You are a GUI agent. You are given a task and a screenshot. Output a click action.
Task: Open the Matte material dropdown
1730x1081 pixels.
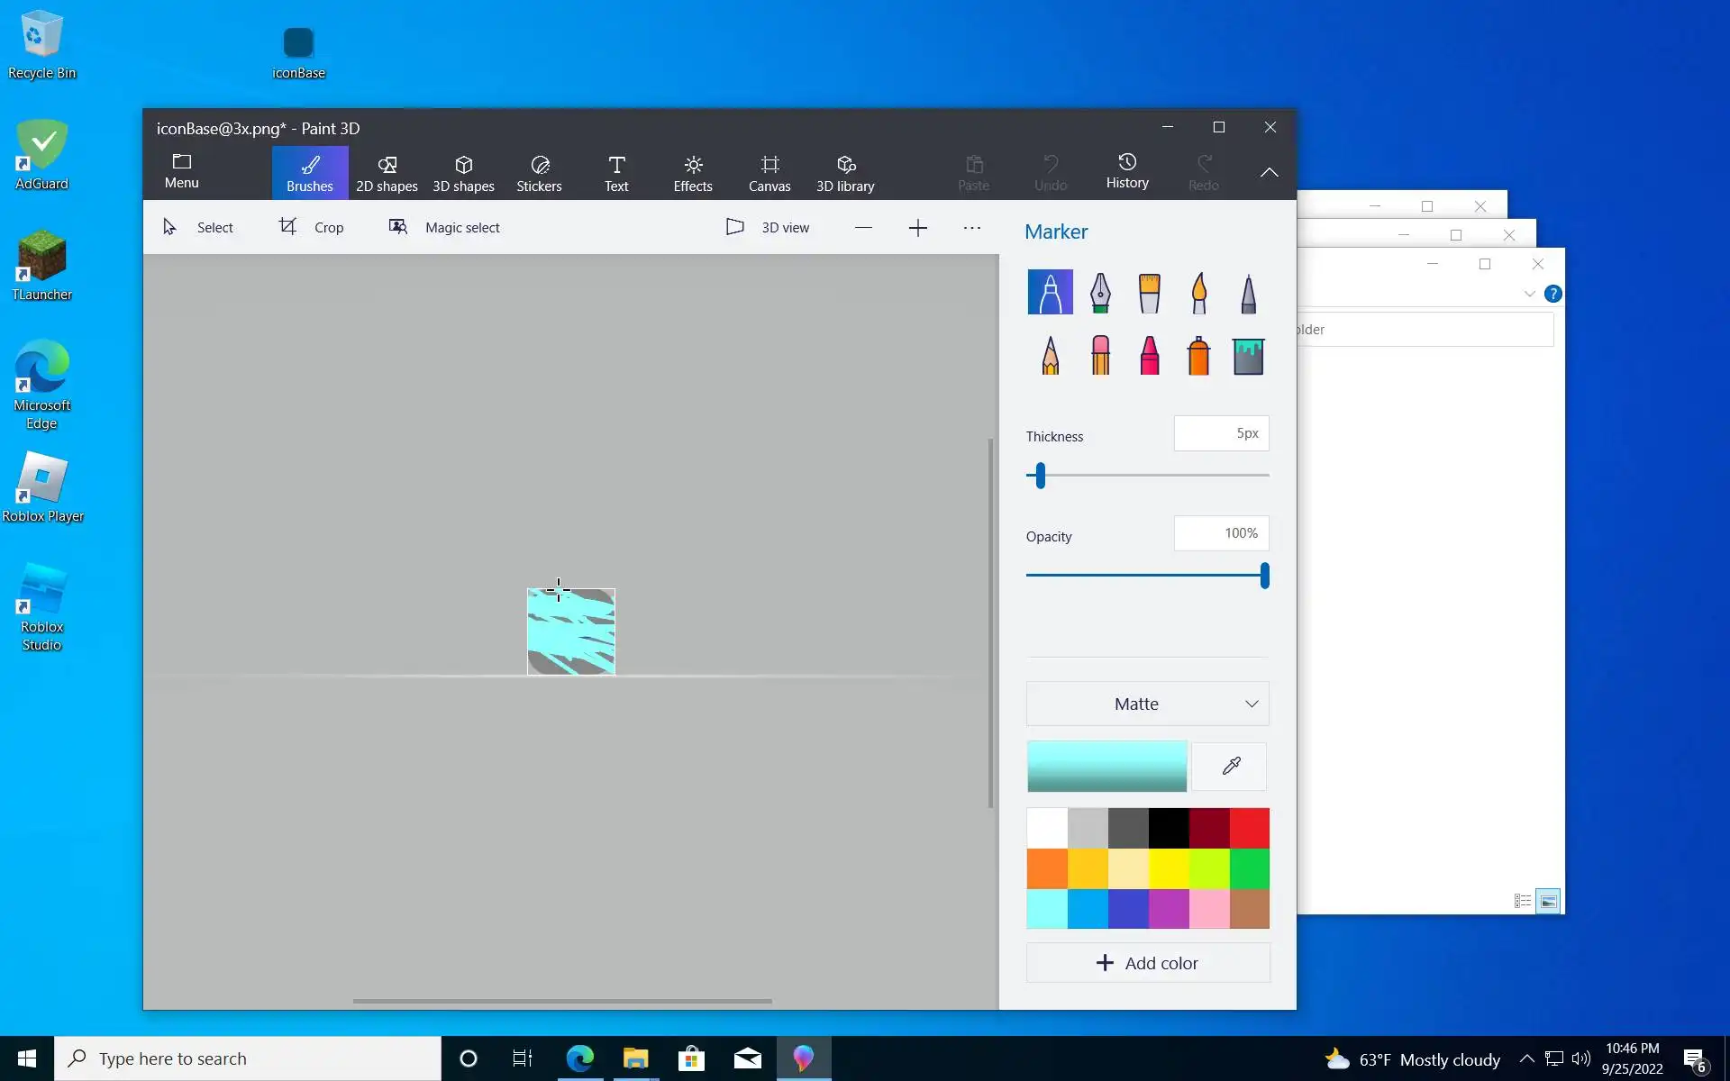click(1147, 704)
